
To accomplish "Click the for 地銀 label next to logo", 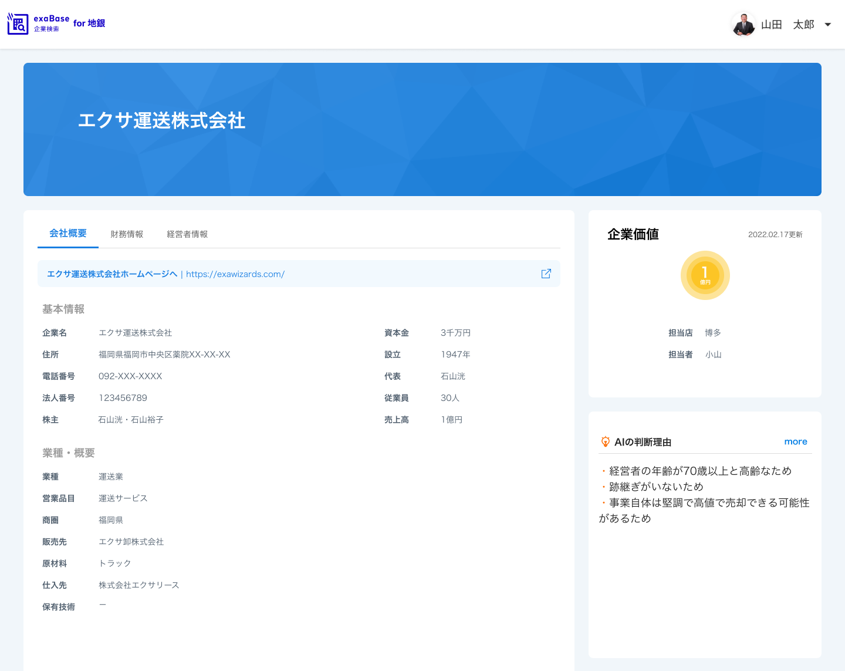I will pos(89,23).
